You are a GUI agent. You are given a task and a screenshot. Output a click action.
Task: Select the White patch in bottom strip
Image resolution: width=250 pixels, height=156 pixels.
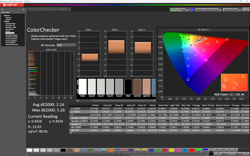pos(29,151)
